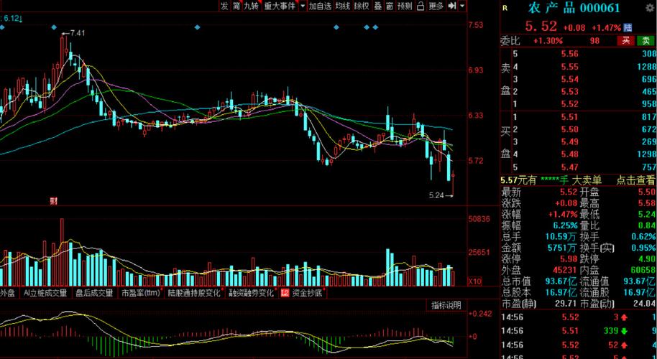
Task: Click the 简 toolbar button
Action: pos(236,6)
